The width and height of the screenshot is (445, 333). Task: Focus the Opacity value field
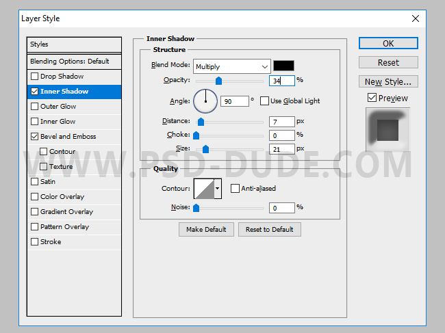point(282,81)
